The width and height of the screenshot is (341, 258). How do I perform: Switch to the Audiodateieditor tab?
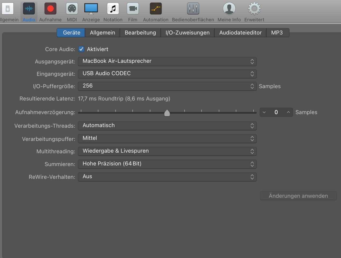pyautogui.click(x=240, y=33)
